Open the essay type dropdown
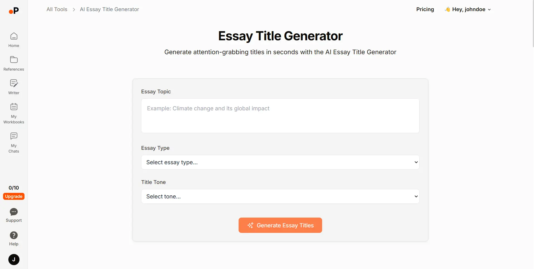The width and height of the screenshot is (534, 269). coord(280,162)
